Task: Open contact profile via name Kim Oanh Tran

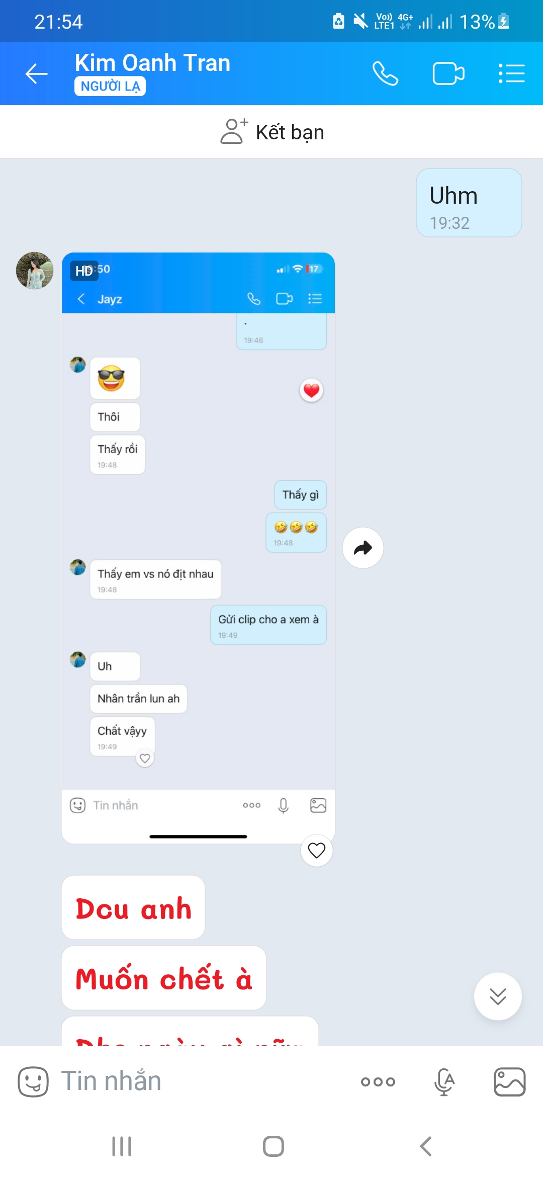Action: coord(152,63)
